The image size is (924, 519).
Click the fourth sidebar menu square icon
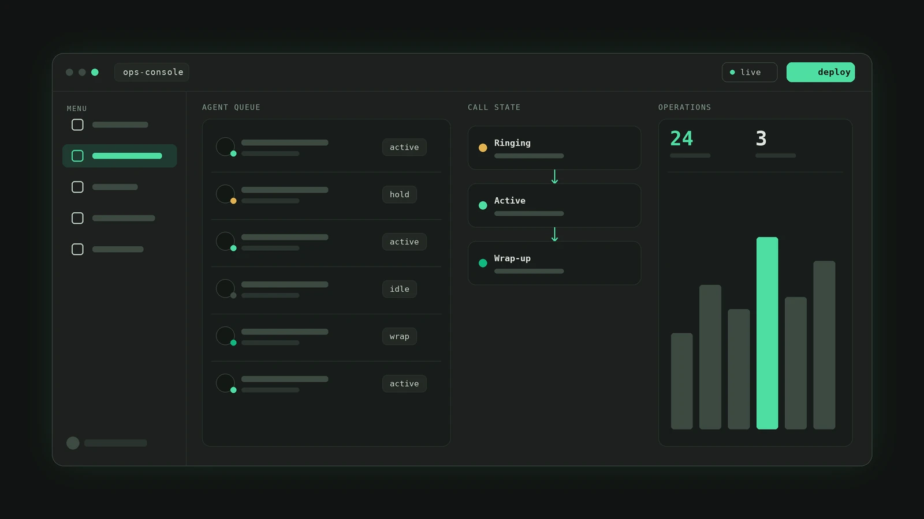click(77, 218)
